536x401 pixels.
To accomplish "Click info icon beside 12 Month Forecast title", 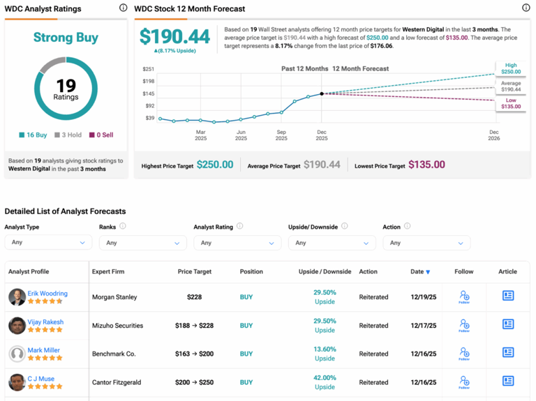I will 526,8.
